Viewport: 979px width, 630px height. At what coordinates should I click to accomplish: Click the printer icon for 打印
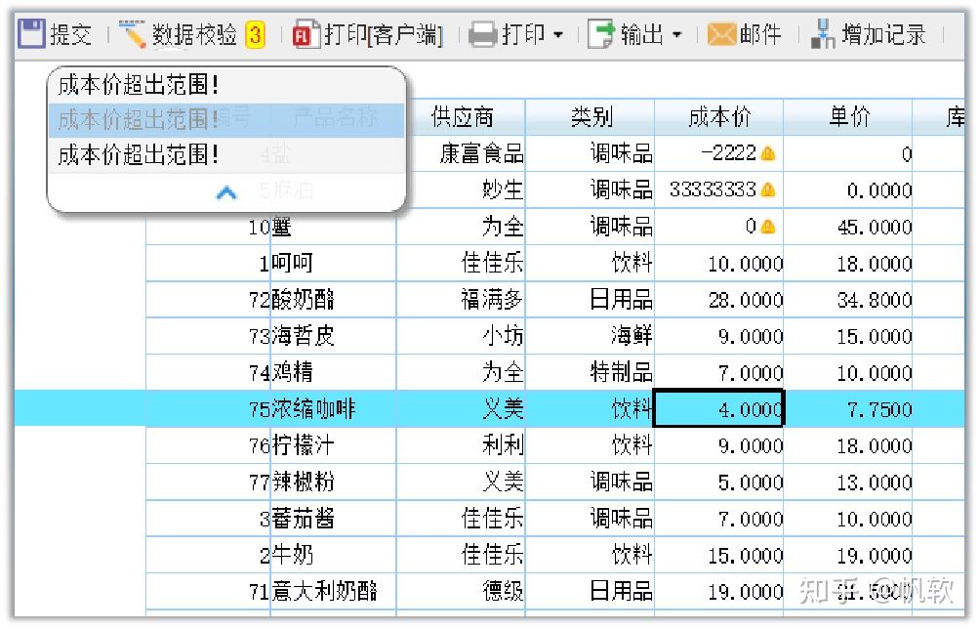482,34
